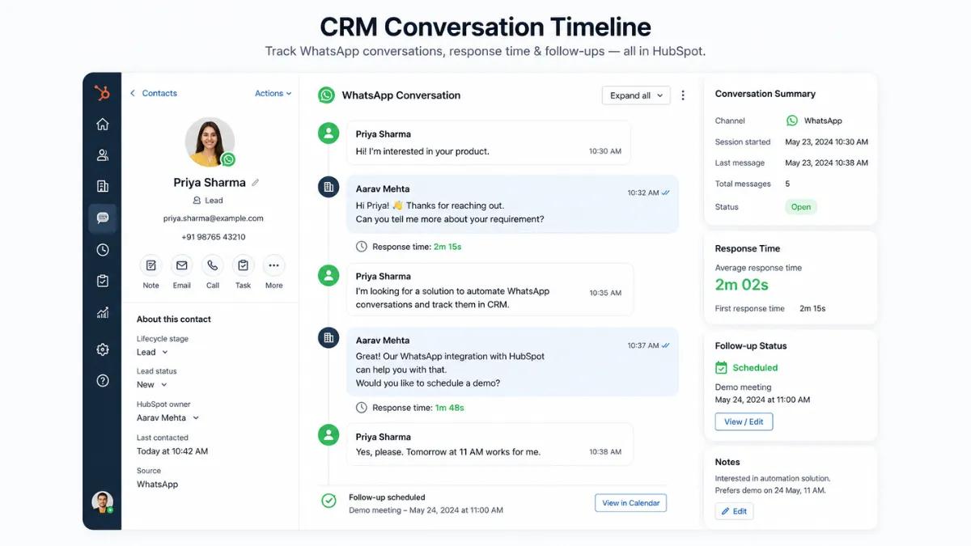Click Priya's avatar on 10:38 AM message
This screenshot has width=971, height=546.
click(x=329, y=435)
